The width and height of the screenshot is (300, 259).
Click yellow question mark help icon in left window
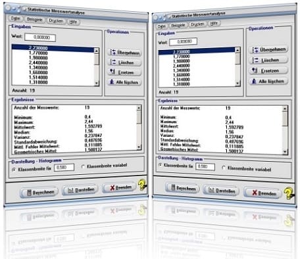141,185
